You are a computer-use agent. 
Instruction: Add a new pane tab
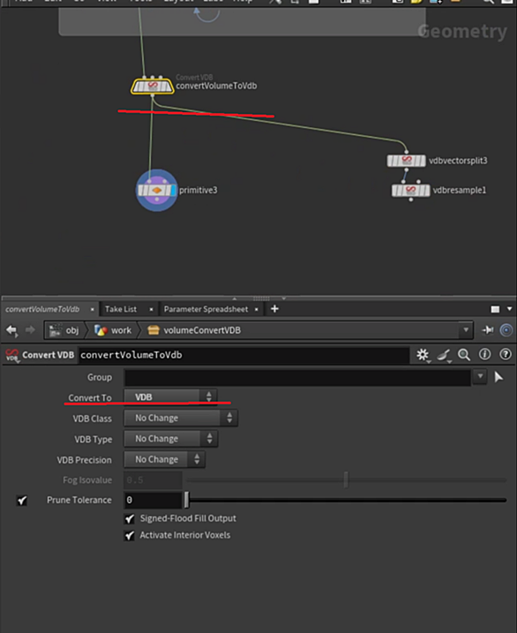[274, 309]
